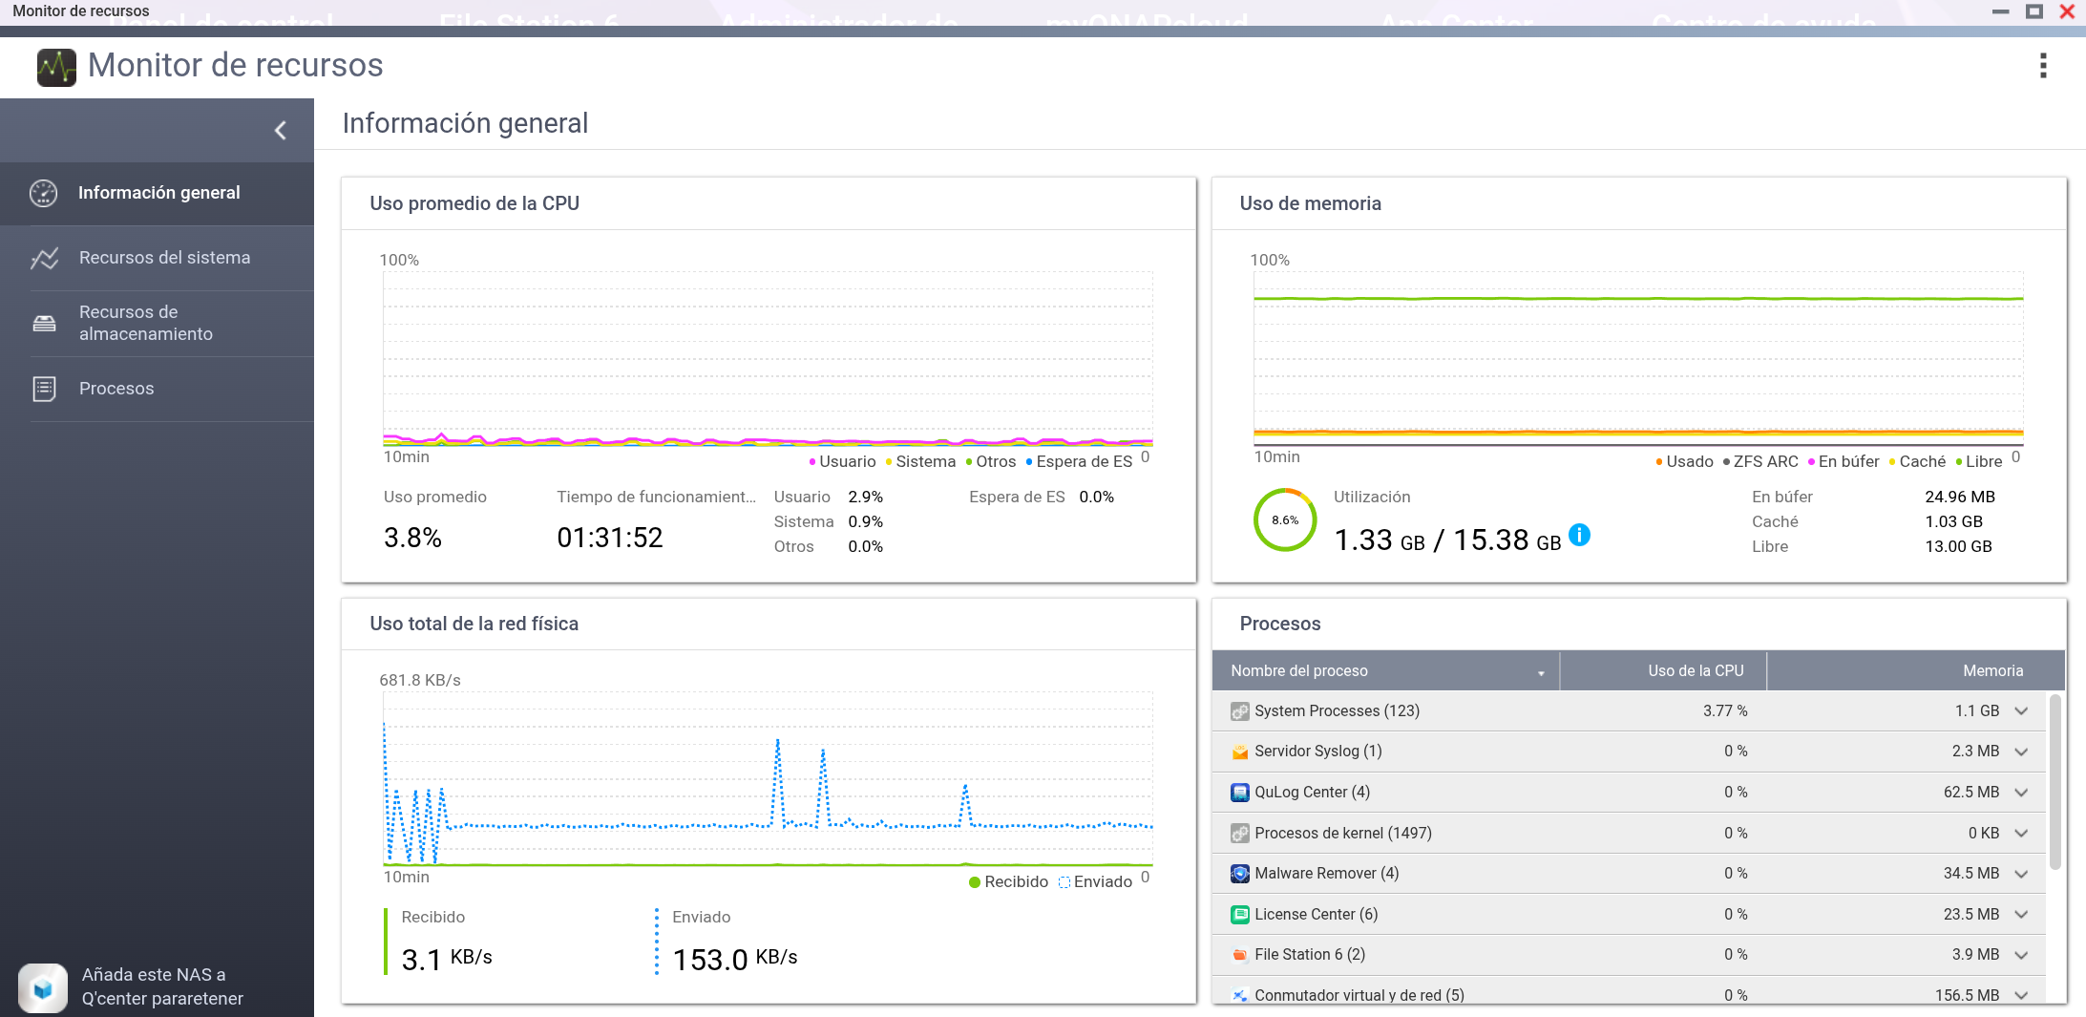Open Recursos del sistema section
The image size is (2086, 1017).
click(x=164, y=258)
